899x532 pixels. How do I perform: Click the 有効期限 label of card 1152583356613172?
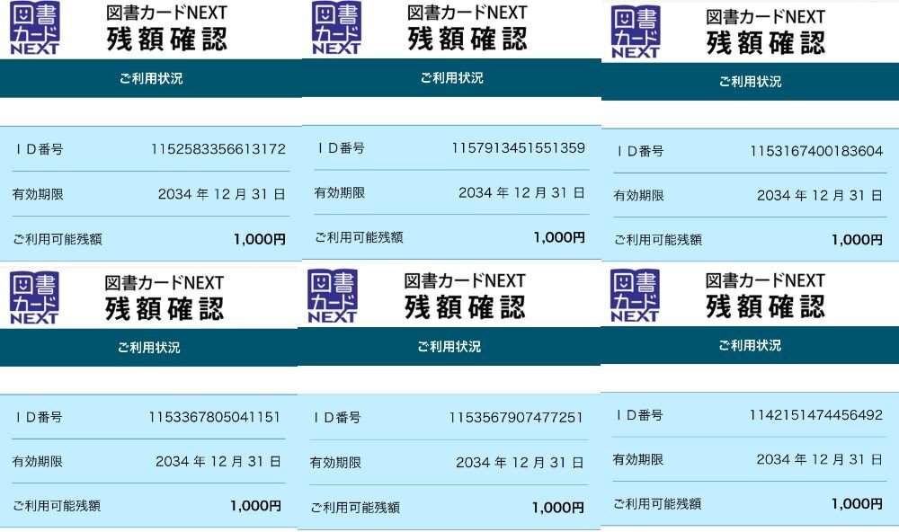(x=38, y=195)
